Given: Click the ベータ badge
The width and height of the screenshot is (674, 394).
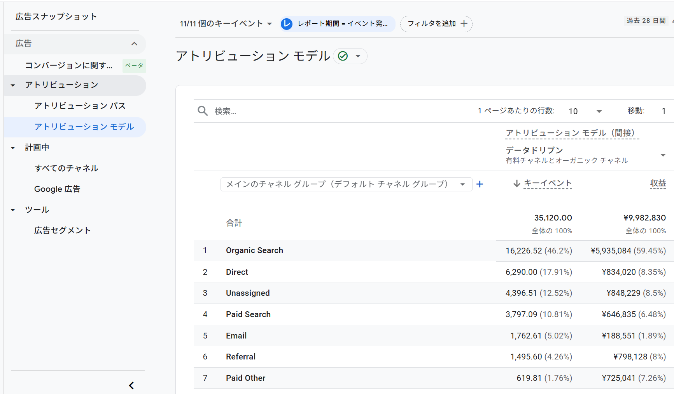Looking at the screenshot, I should [134, 66].
